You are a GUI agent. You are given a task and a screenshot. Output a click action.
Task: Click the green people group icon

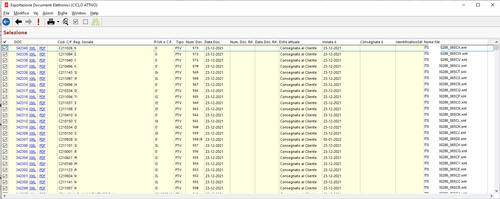[x=96, y=22]
